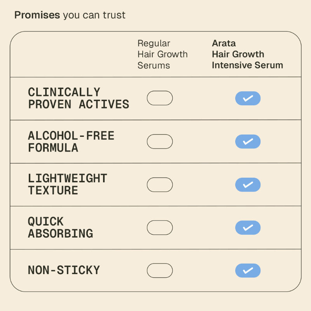Toggle empty pill for Quick Absorbing
The width and height of the screenshot is (311, 311).
159,227
